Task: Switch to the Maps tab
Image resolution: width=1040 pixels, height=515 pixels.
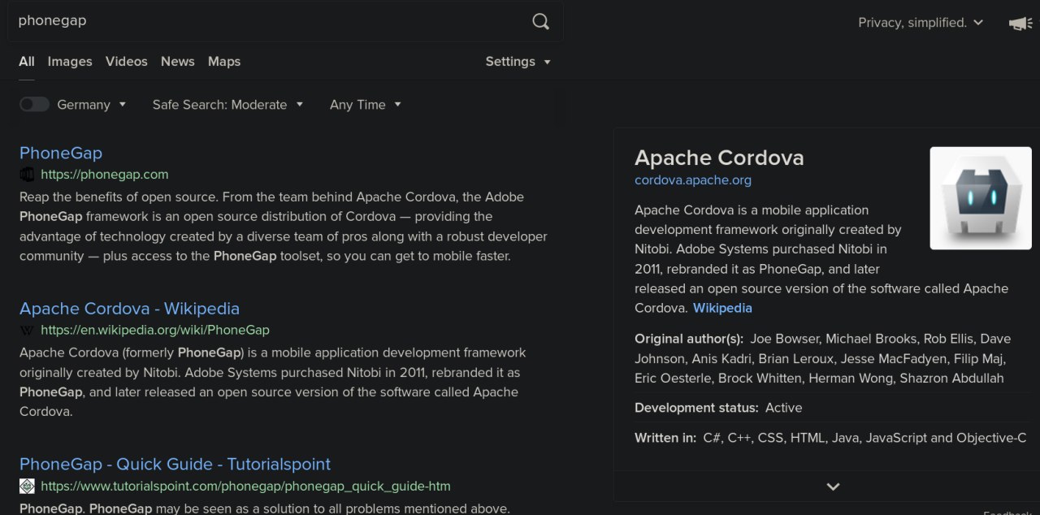Action: click(224, 62)
